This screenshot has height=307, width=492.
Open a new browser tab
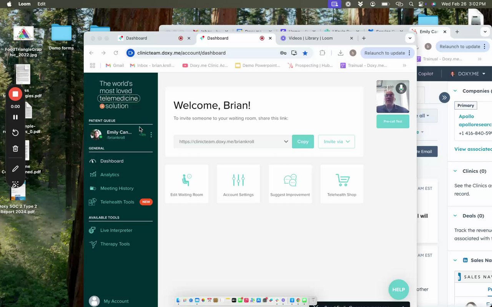point(364,38)
